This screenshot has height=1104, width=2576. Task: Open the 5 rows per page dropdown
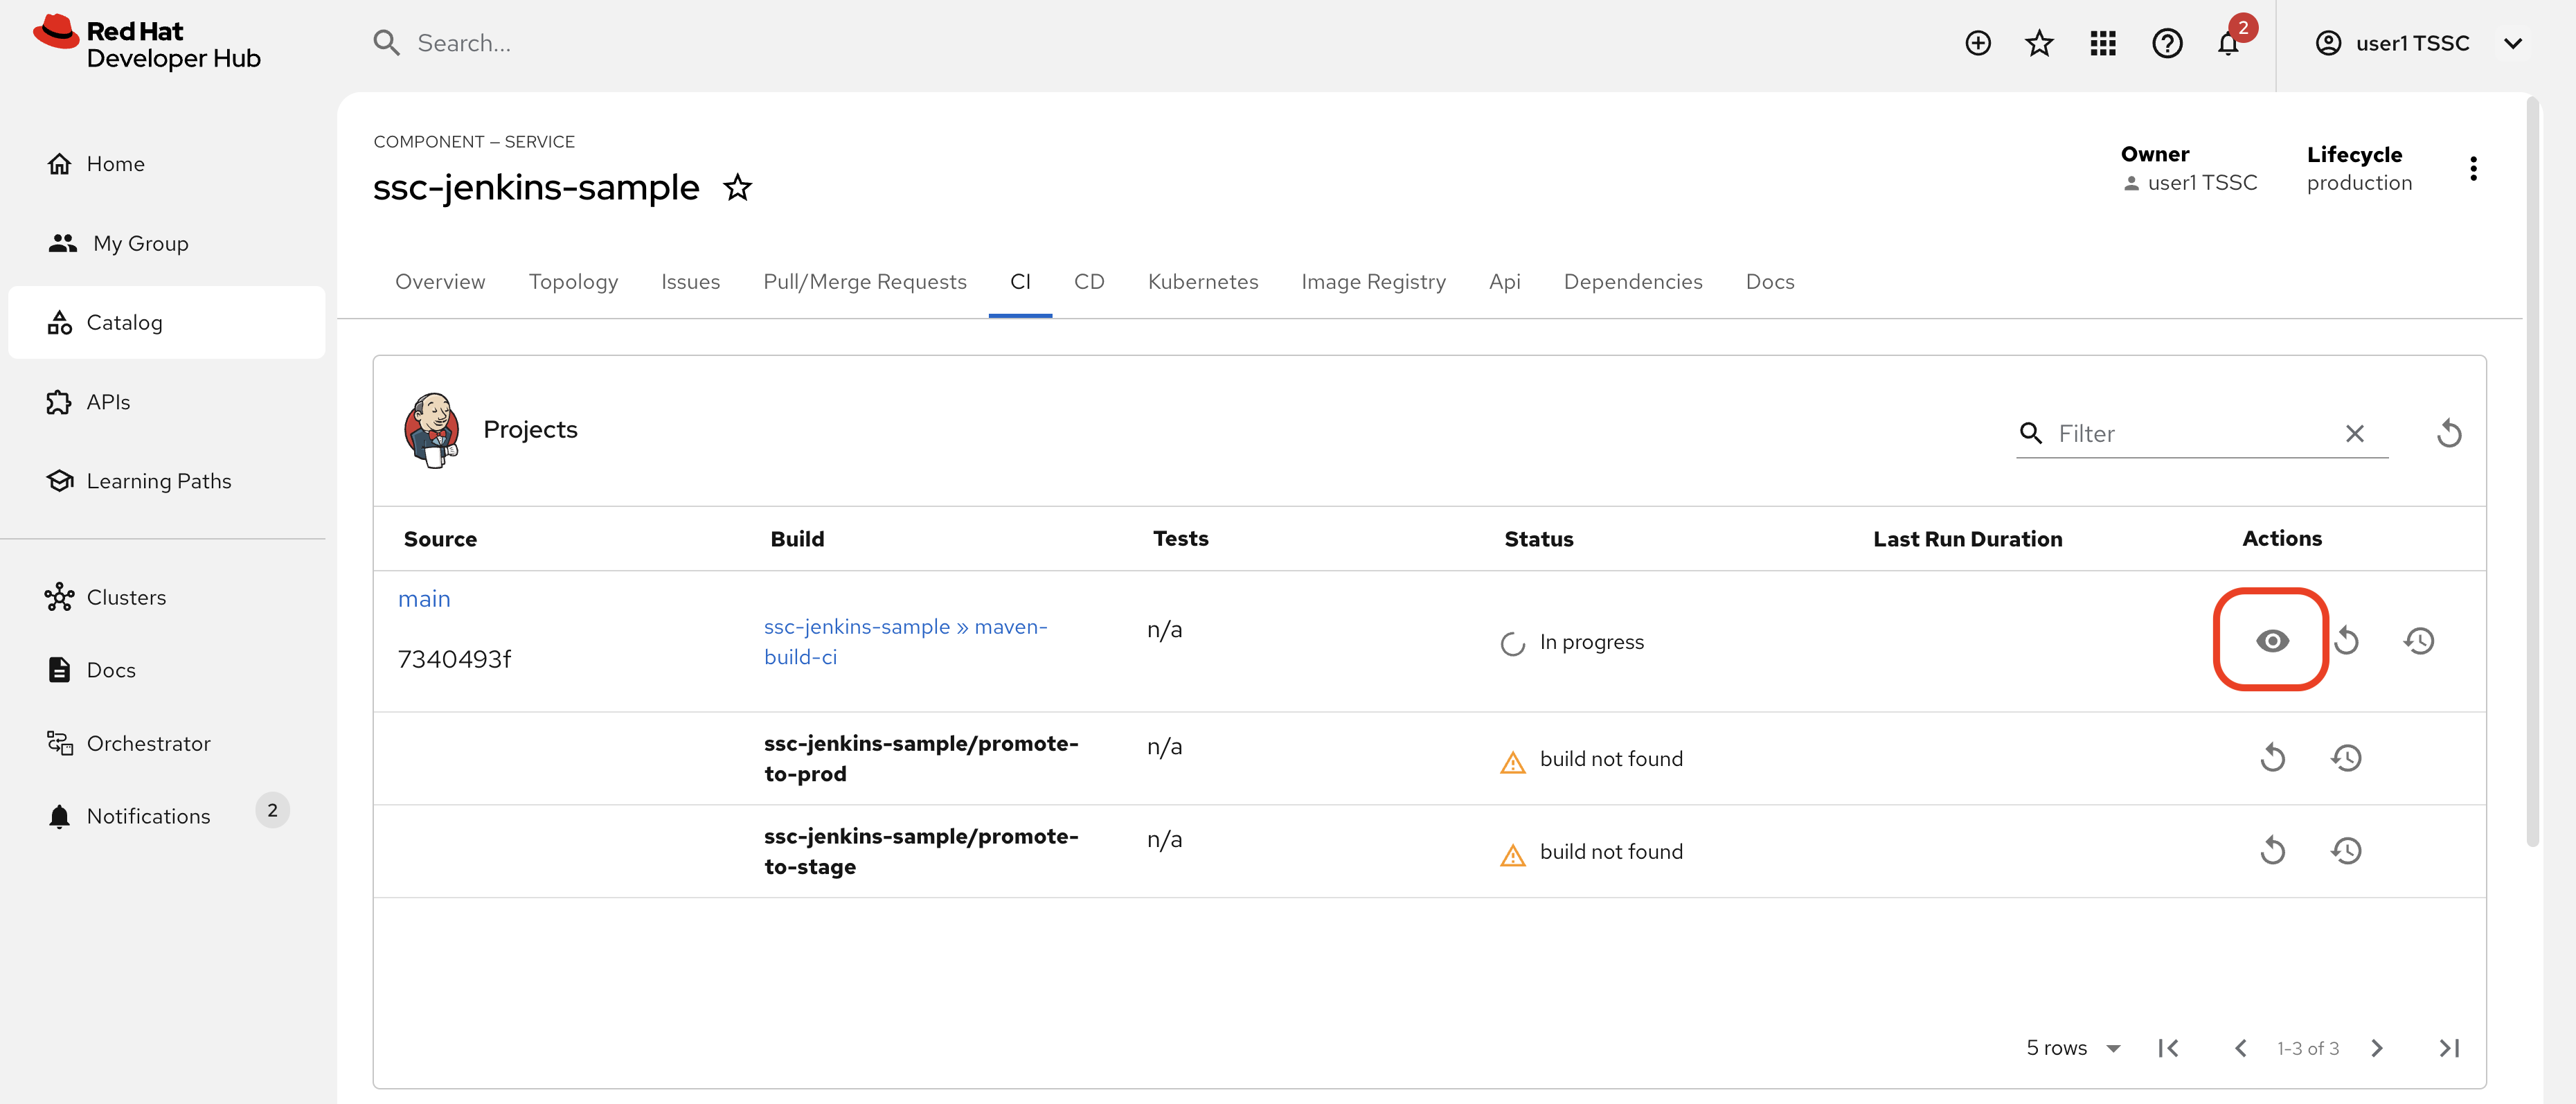click(x=2072, y=1047)
